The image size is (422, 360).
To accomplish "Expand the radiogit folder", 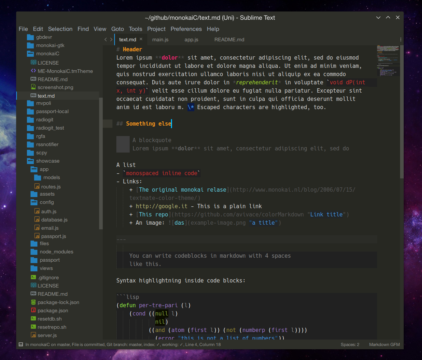I will (30, 120).
